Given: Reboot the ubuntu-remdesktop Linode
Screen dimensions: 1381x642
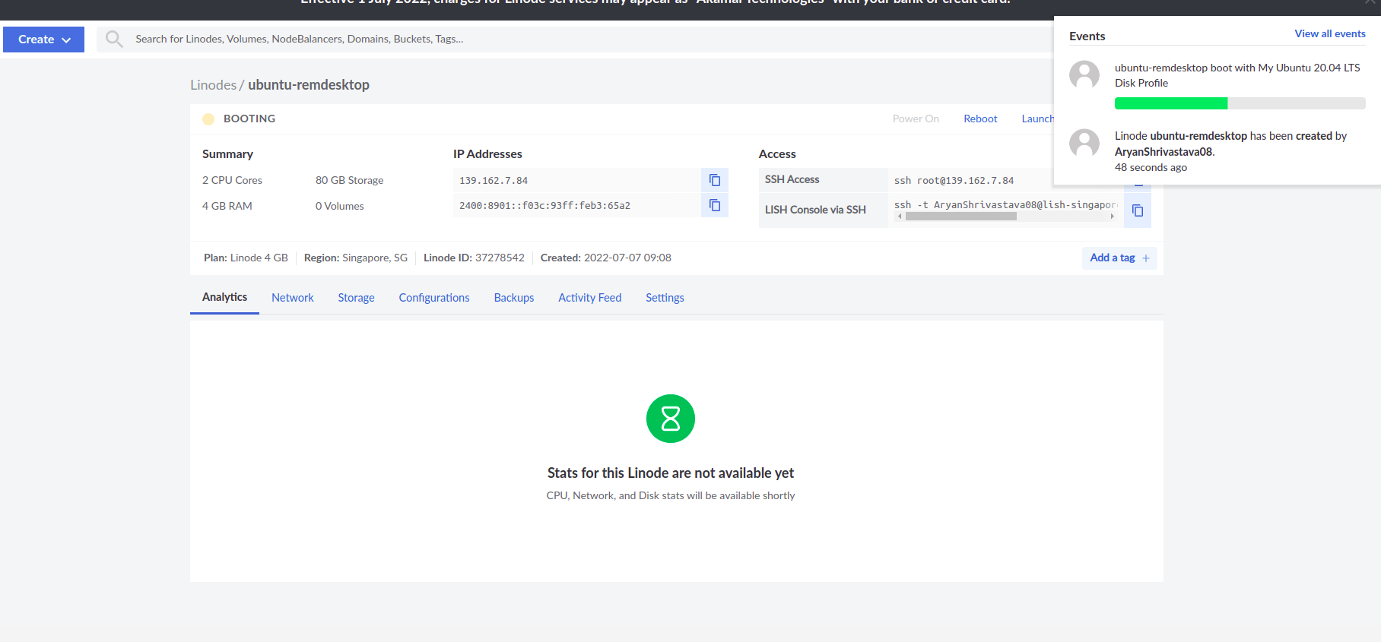Looking at the screenshot, I should pos(980,119).
